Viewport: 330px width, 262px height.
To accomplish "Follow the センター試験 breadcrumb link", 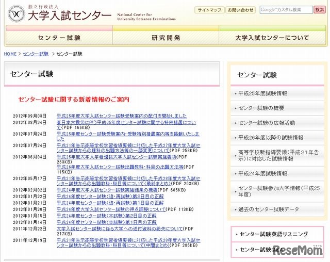I will [36, 54].
